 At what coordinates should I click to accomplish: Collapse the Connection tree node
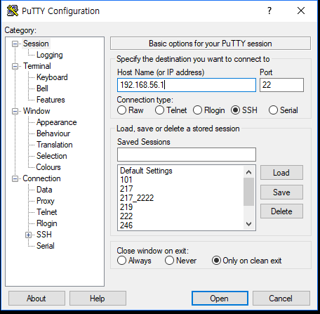pyautogui.click(x=15, y=178)
